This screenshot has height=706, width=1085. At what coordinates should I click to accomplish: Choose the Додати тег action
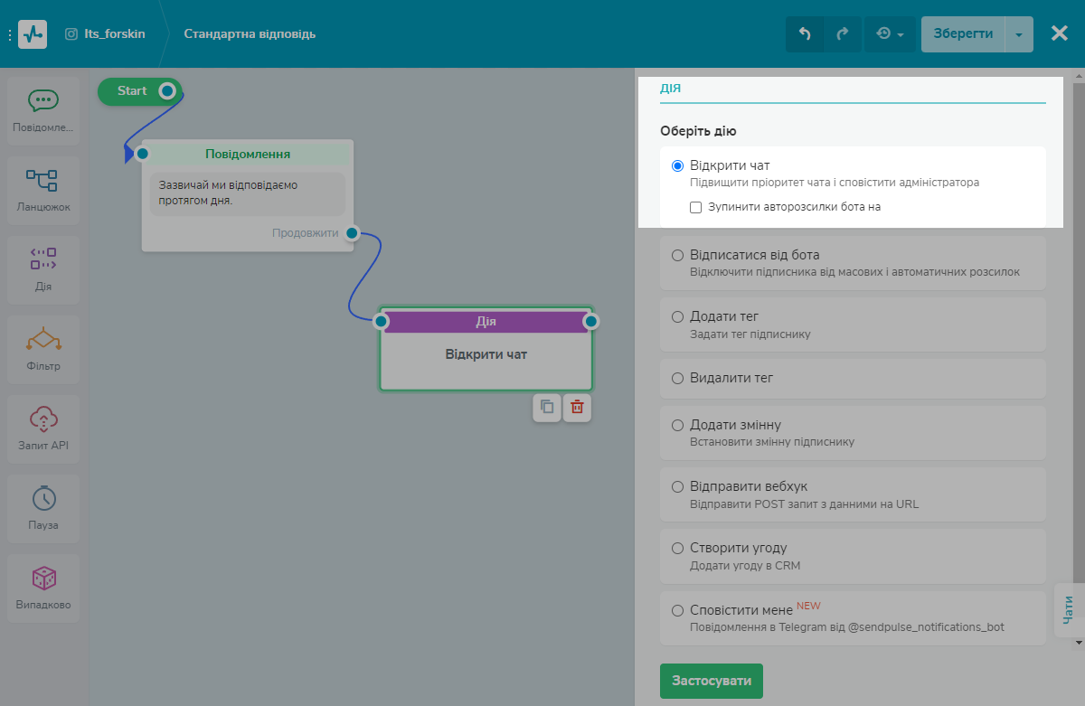[x=678, y=316]
